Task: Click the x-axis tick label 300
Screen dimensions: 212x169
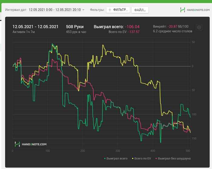Action: (118, 151)
